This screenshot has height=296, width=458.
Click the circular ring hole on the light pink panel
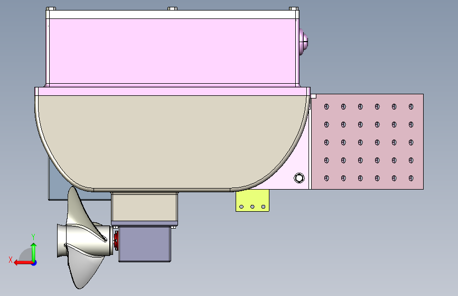299,177
